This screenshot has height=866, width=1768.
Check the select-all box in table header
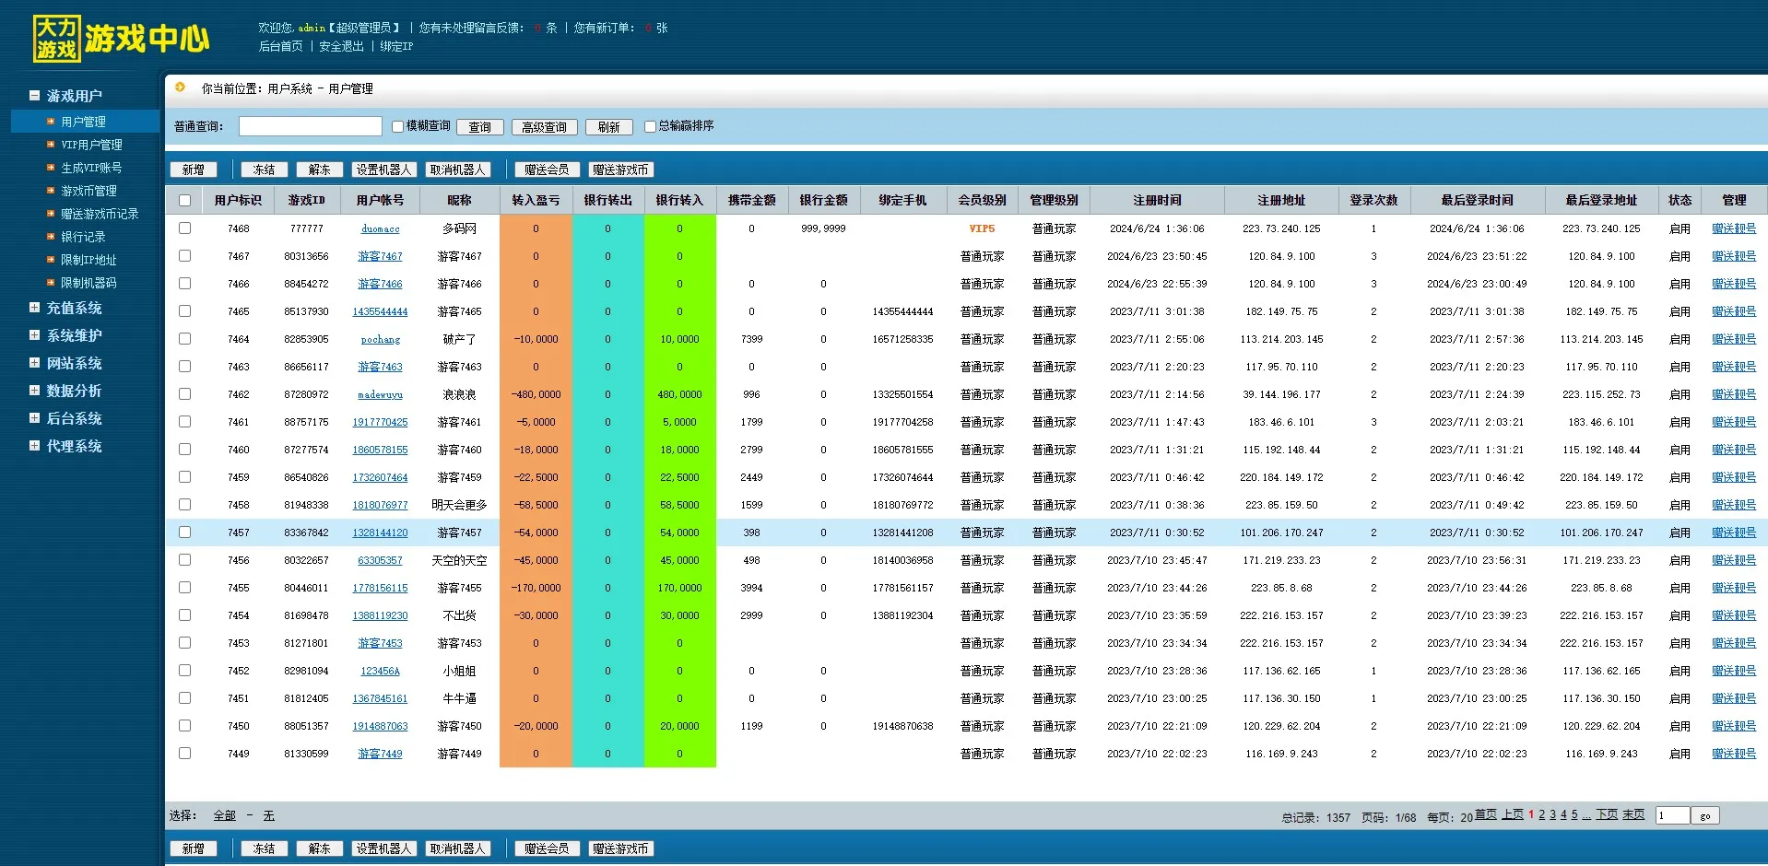tap(184, 200)
